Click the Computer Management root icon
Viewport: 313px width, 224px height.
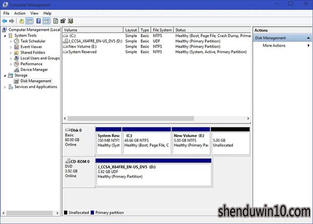coord(4,30)
